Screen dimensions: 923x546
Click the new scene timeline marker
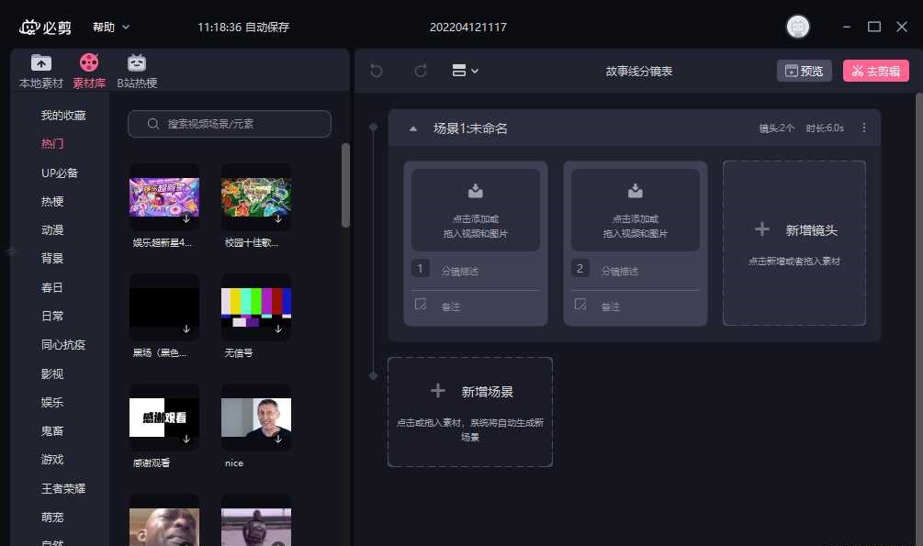click(x=373, y=375)
